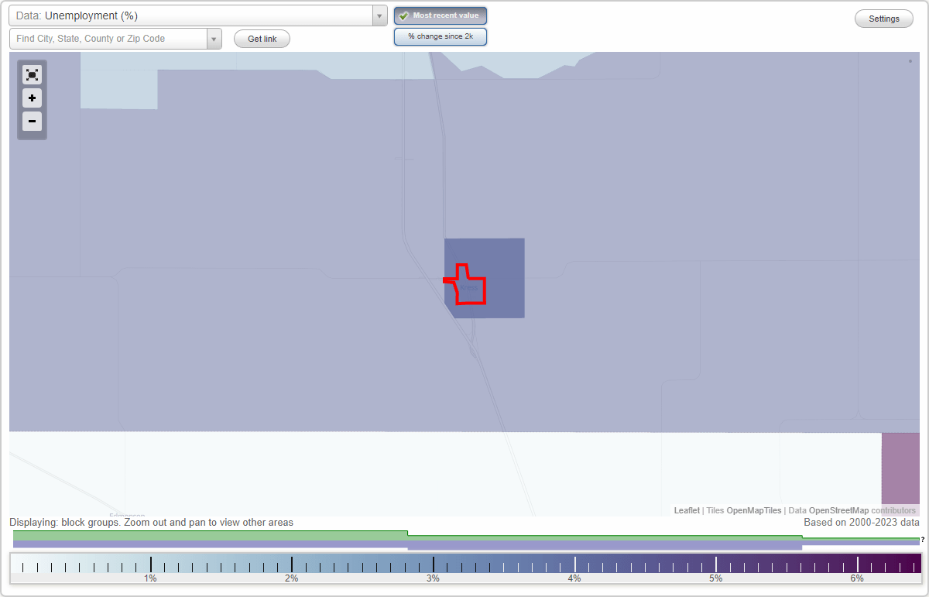Click the 6% label on legend
The image size is (929, 597).
[857, 578]
